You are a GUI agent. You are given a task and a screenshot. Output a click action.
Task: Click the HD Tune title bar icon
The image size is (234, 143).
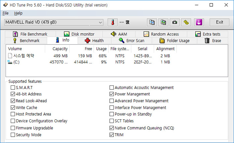(5, 5)
